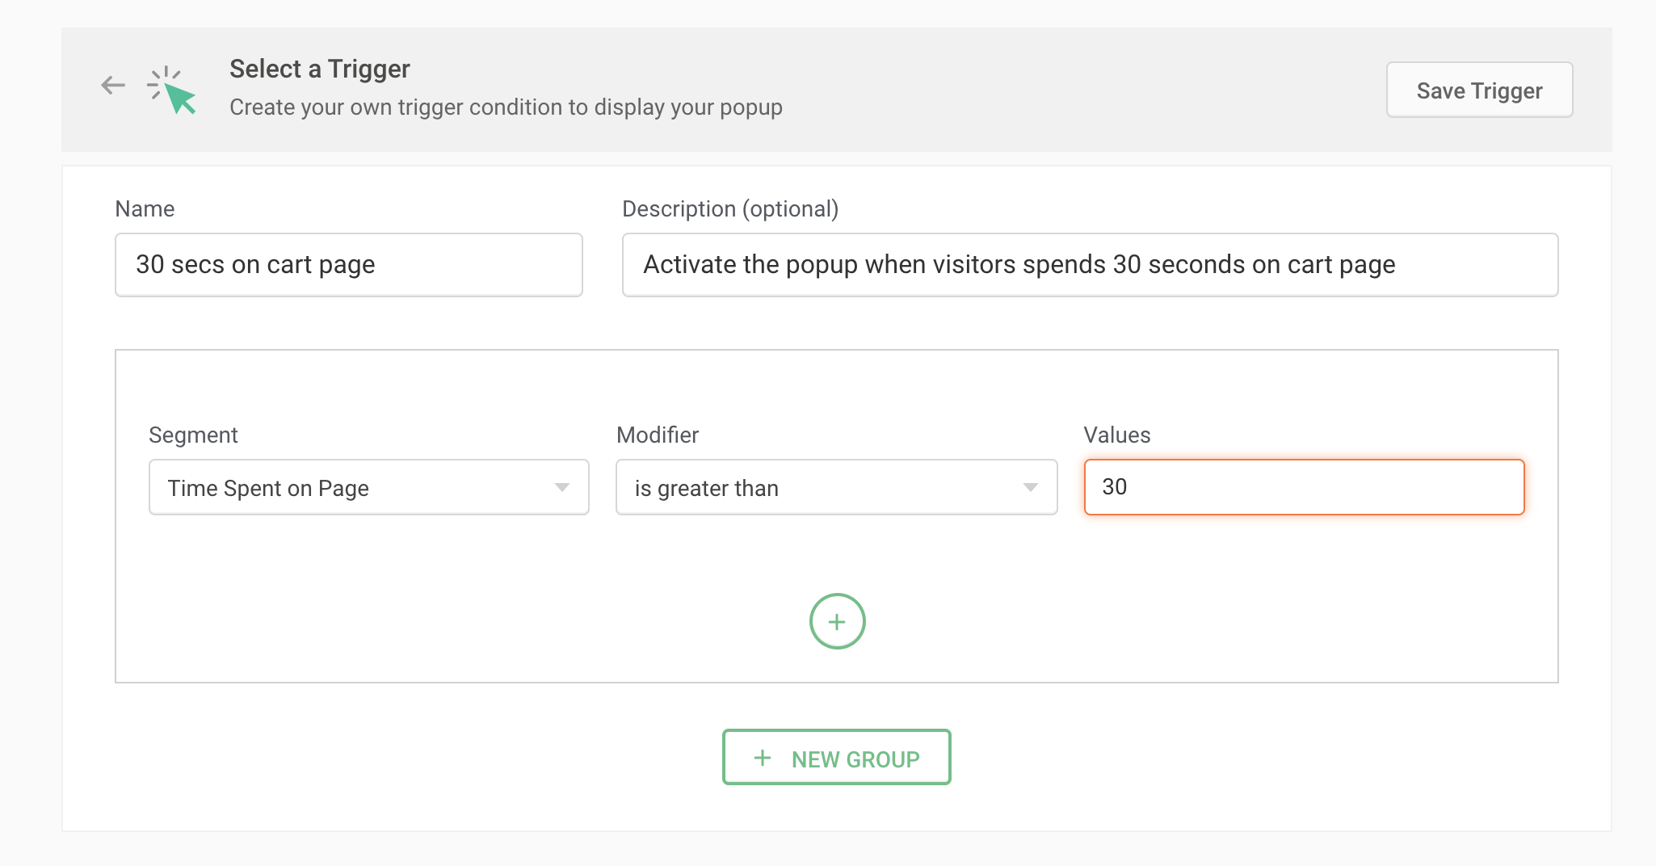Click into the Description text field
The width and height of the screenshot is (1656, 866).
tap(1089, 265)
